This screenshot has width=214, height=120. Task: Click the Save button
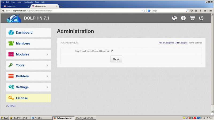point(116,59)
